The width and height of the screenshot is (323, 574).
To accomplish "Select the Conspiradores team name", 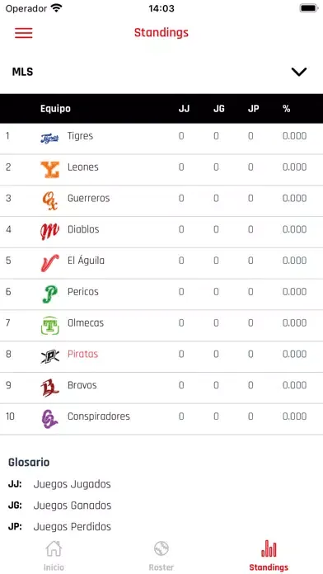I will click(99, 416).
